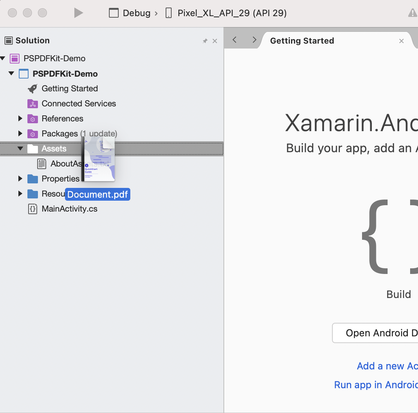
Task: Select the Properties label
Action: [60, 179]
